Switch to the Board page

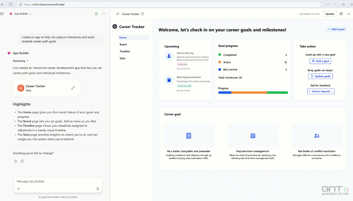pyautogui.click(x=123, y=45)
